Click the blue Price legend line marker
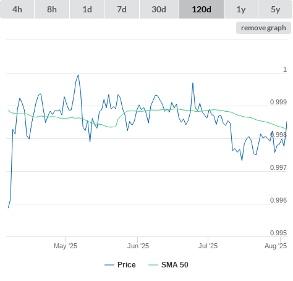This screenshot has width=293, height=281. [x=109, y=265]
